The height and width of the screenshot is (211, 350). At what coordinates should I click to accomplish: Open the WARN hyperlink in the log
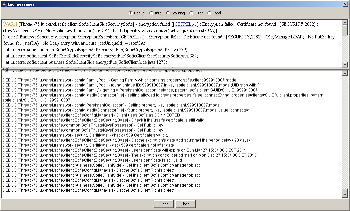coord(10,24)
